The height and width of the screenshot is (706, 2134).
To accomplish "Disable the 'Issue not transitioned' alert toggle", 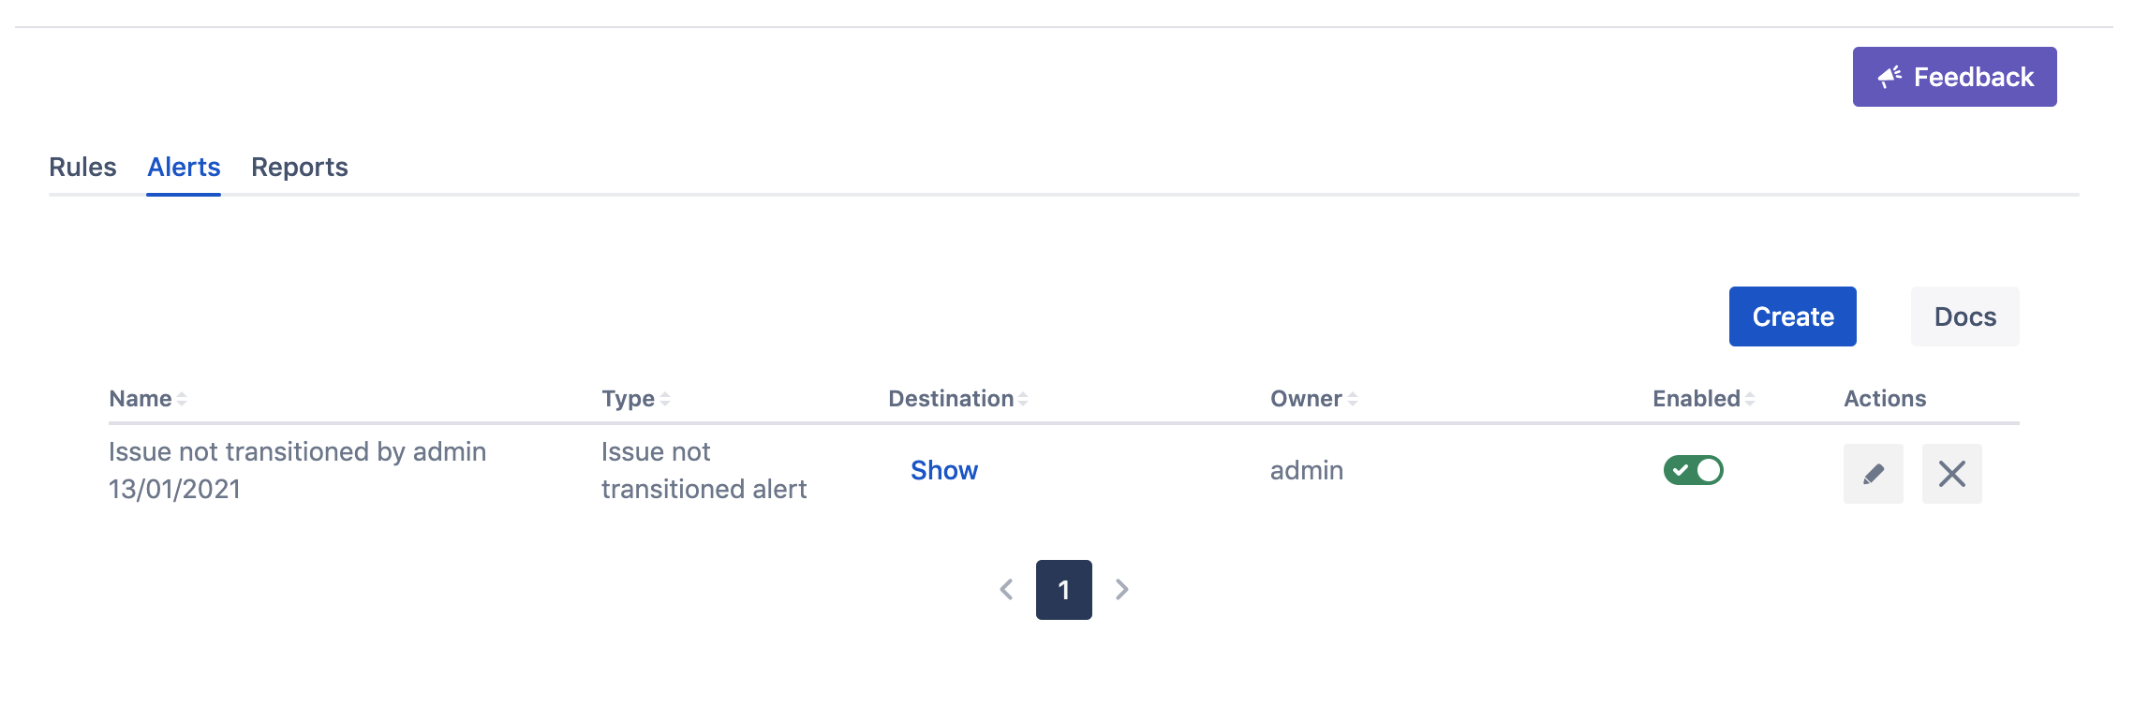I will 1693,470.
